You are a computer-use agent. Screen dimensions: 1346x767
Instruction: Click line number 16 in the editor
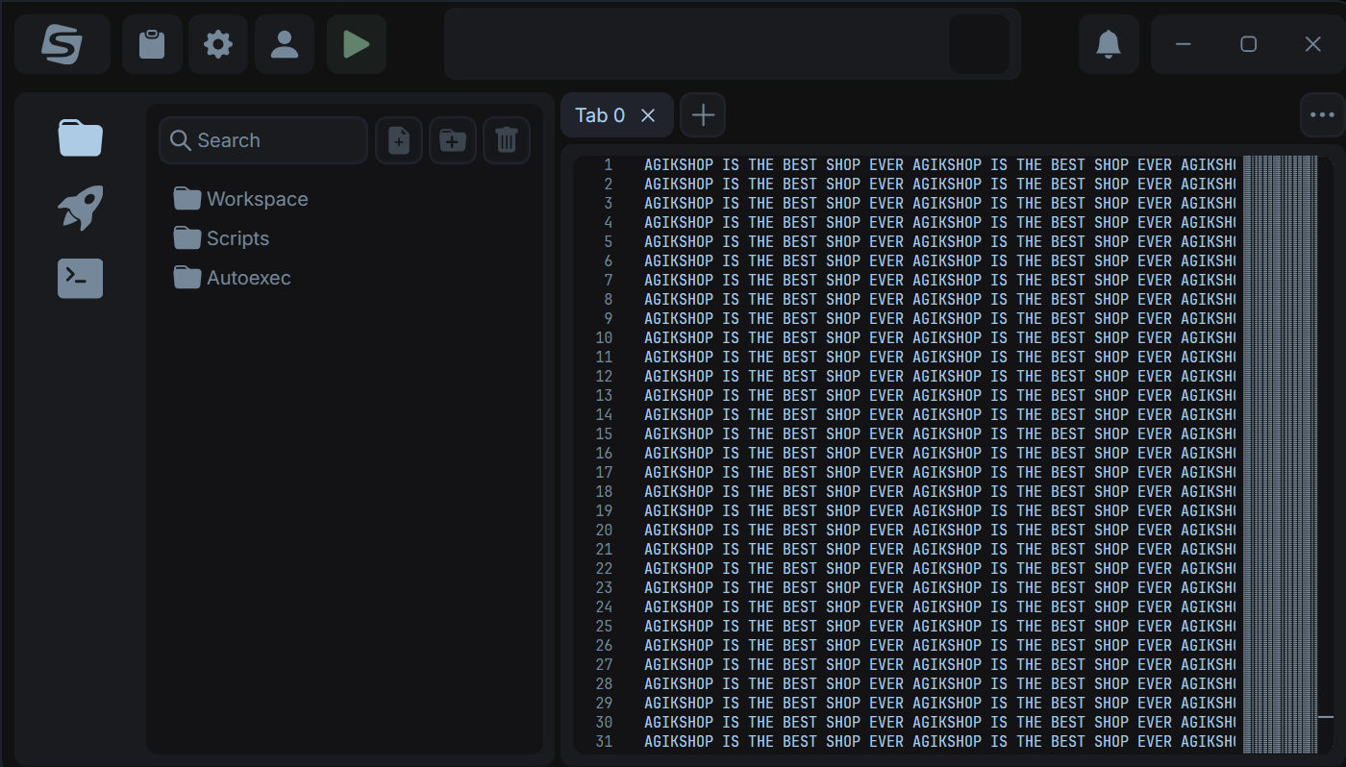coord(604,454)
